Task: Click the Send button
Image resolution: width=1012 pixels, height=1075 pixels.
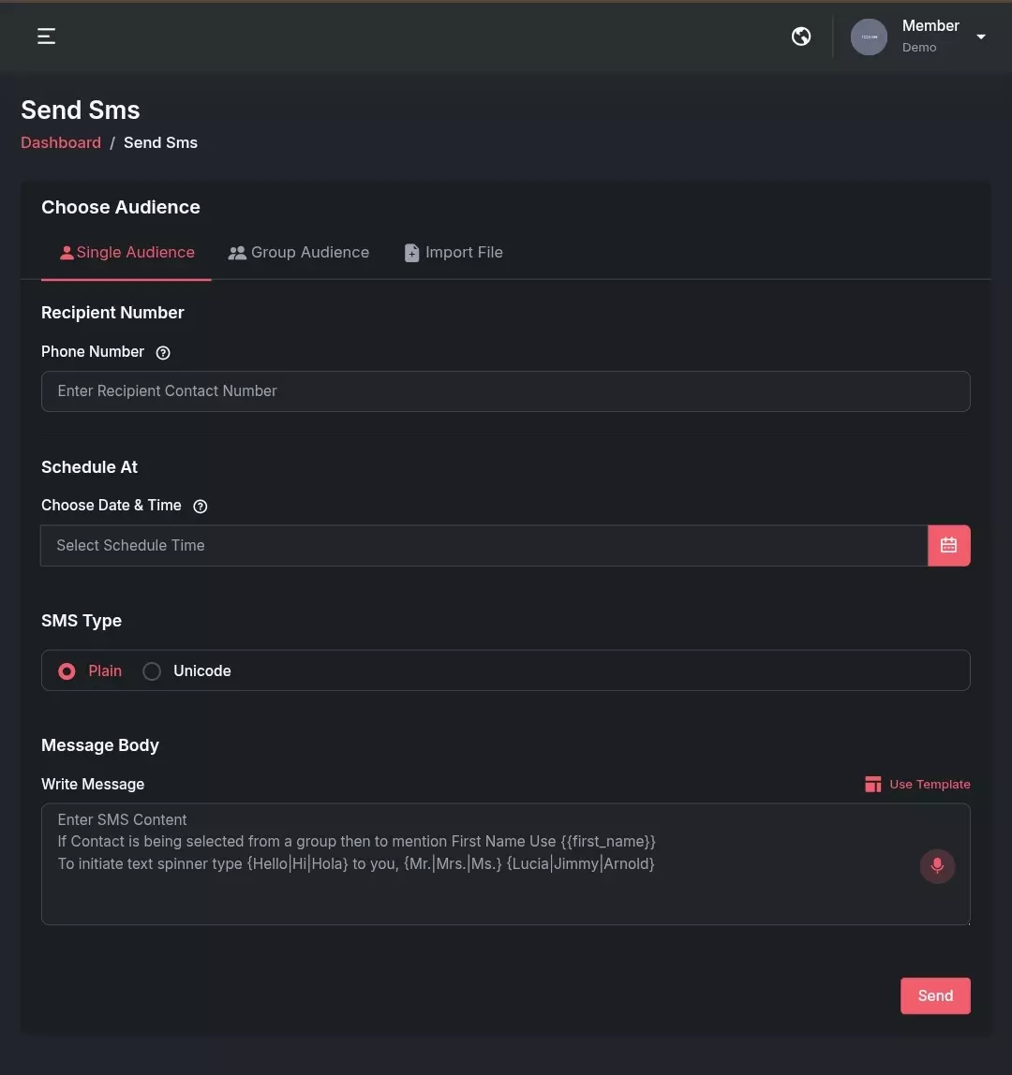Action: click(935, 995)
